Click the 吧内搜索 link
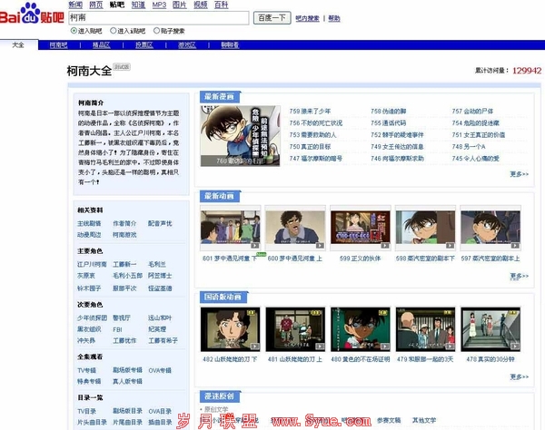545x430 pixels. [307, 18]
